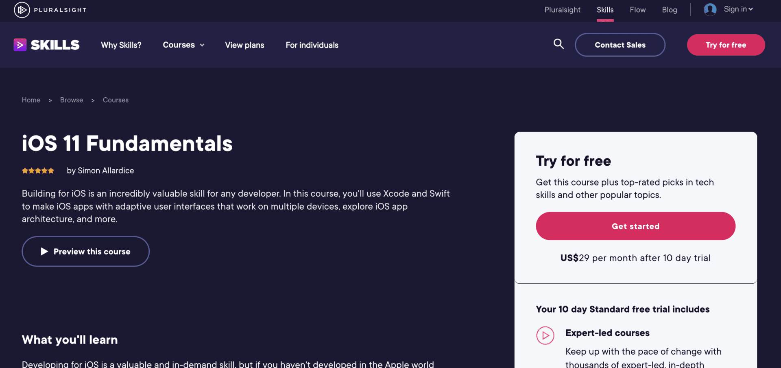
Task: Click the third star to change rating
Action: (x=38, y=171)
